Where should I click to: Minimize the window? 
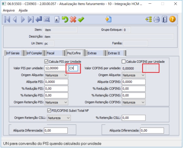click(150, 4)
